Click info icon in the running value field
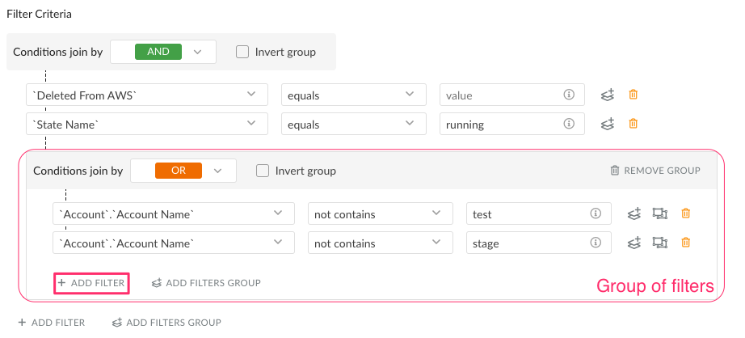This screenshot has width=745, height=338. click(569, 124)
